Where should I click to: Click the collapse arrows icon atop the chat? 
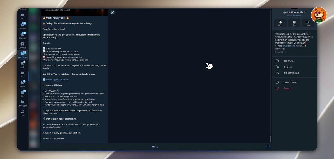point(113,12)
